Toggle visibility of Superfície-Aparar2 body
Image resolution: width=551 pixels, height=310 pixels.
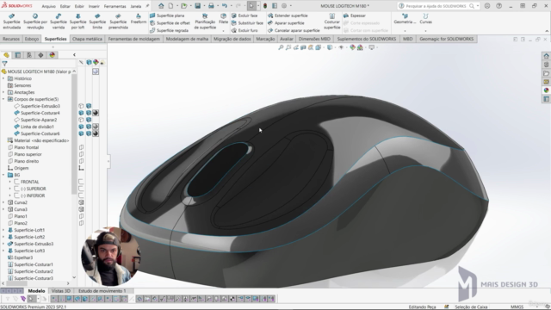[x=81, y=120]
